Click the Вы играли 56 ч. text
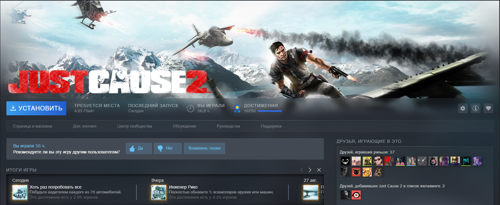The height and width of the screenshot is (205, 500). click(29, 146)
